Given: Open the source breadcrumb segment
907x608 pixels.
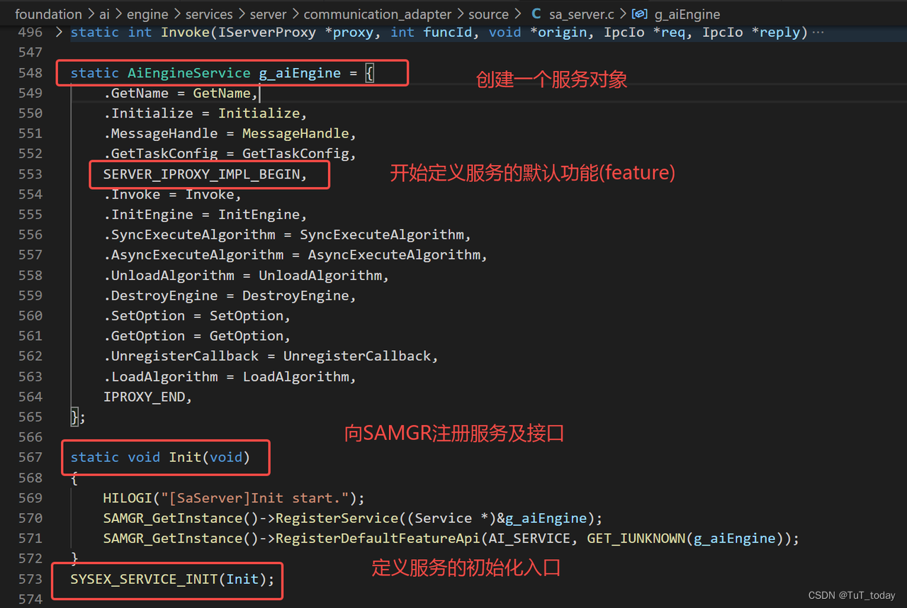Looking at the screenshot, I should (x=488, y=14).
